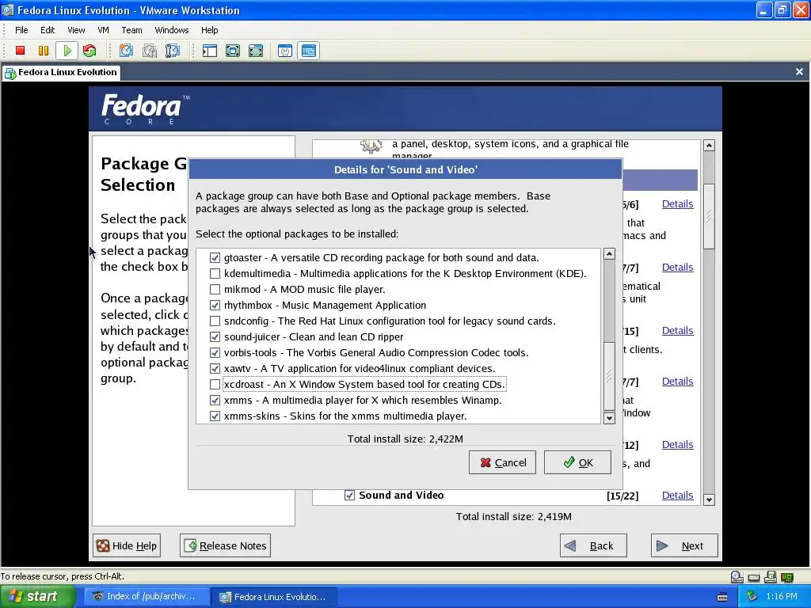The image size is (811, 608).
Task: Check the xcdroast package box
Action: pos(215,385)
